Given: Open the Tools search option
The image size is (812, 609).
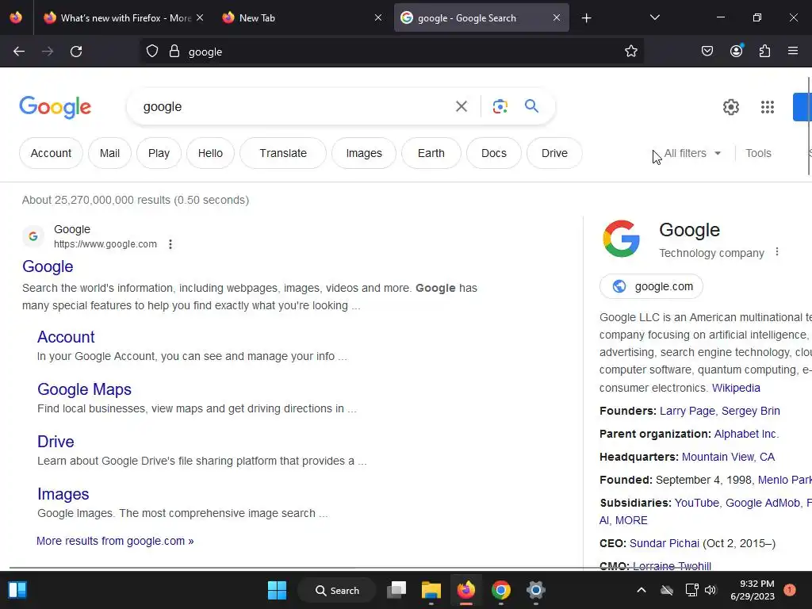Looking at the screenshot, I should pos(758,153).
